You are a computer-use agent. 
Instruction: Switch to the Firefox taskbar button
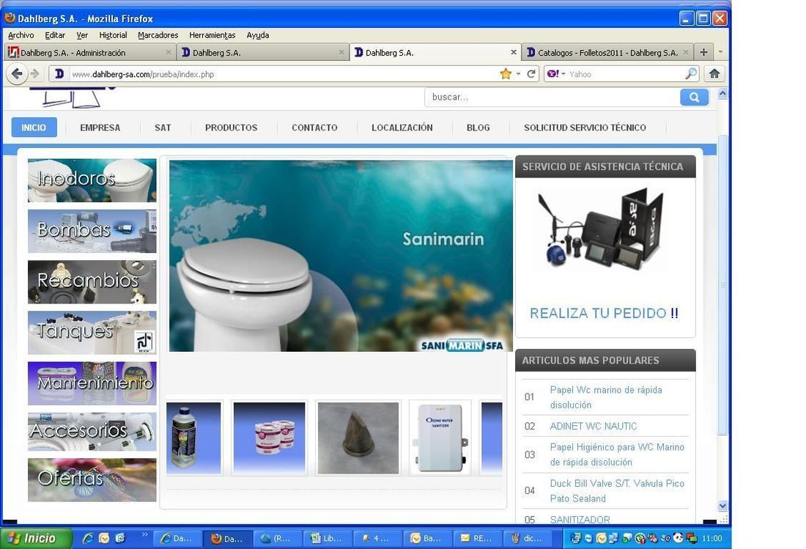226,538
